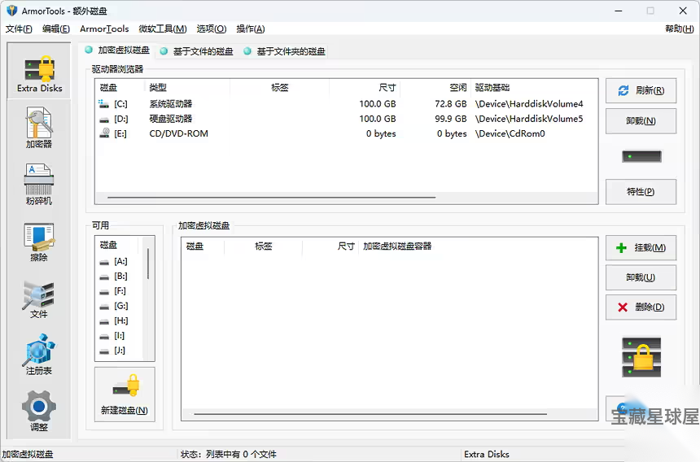
Task: Switch to 基于文件夹的磁盘 tab
Action: point(285,51)
